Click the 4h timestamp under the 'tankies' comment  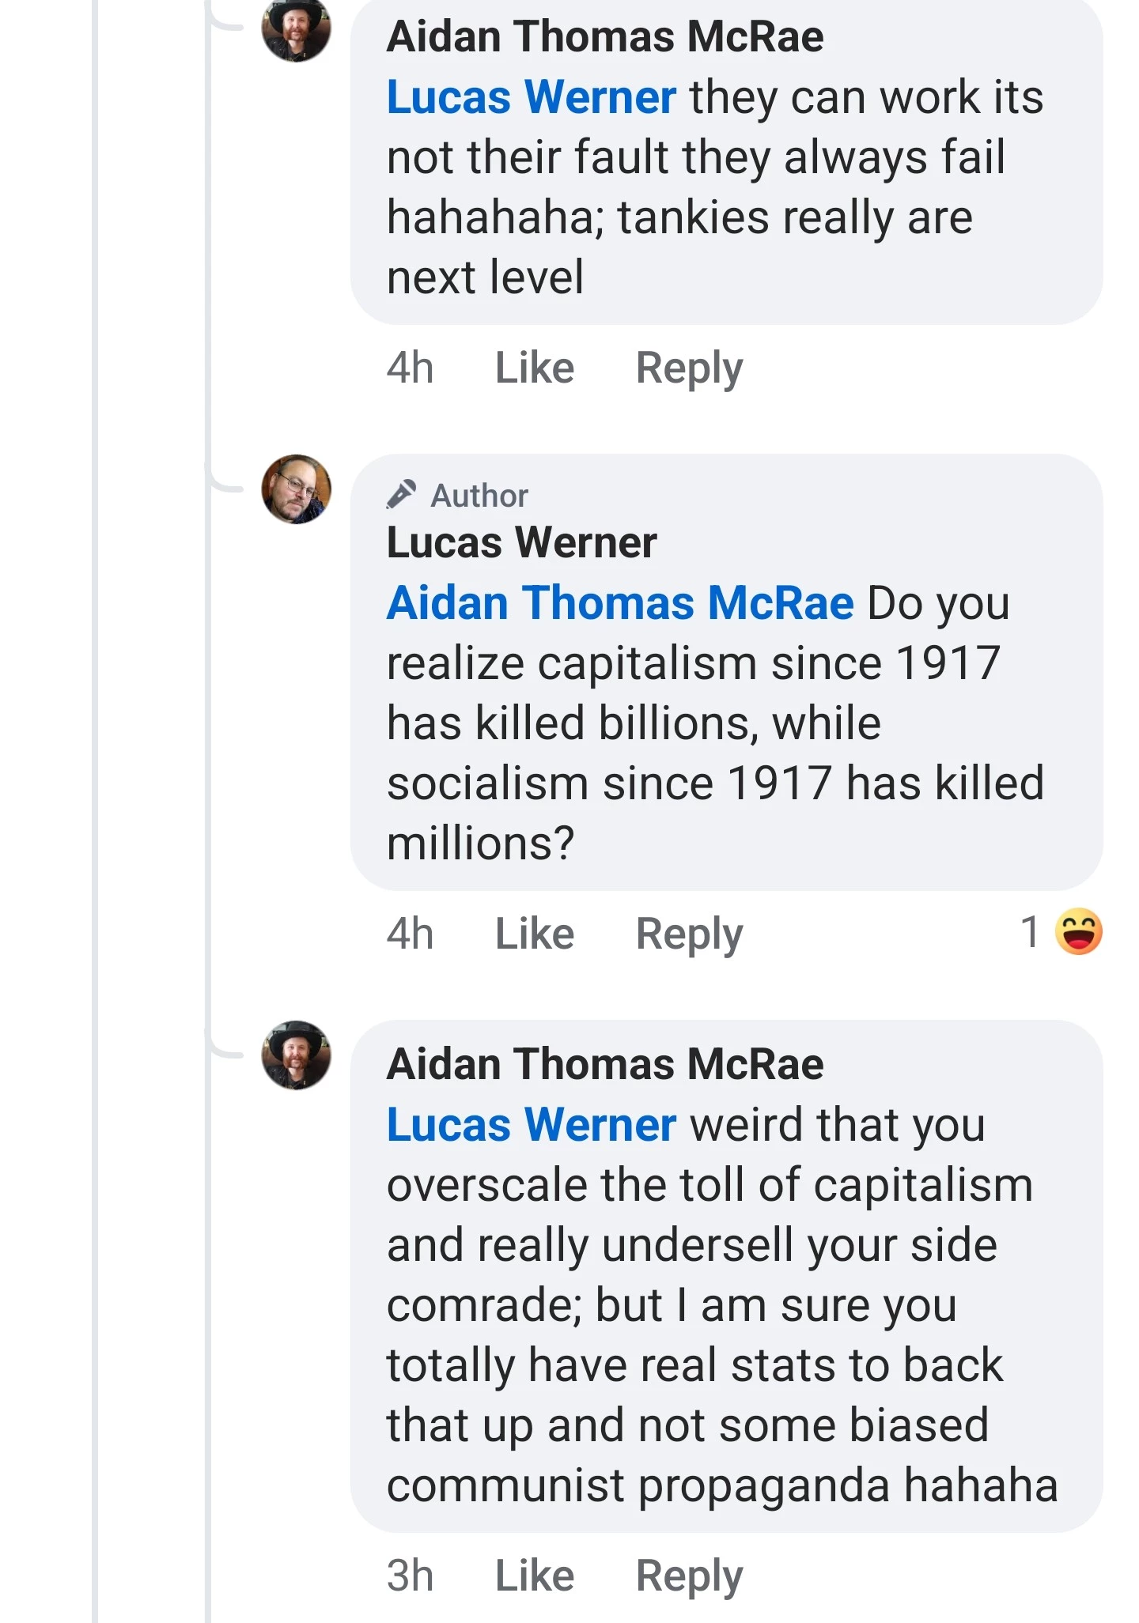point(410,368)
